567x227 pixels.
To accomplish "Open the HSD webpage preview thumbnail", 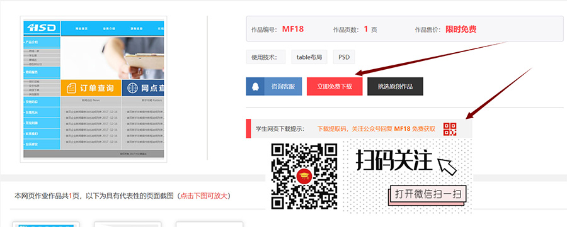I will coord(94,89).
